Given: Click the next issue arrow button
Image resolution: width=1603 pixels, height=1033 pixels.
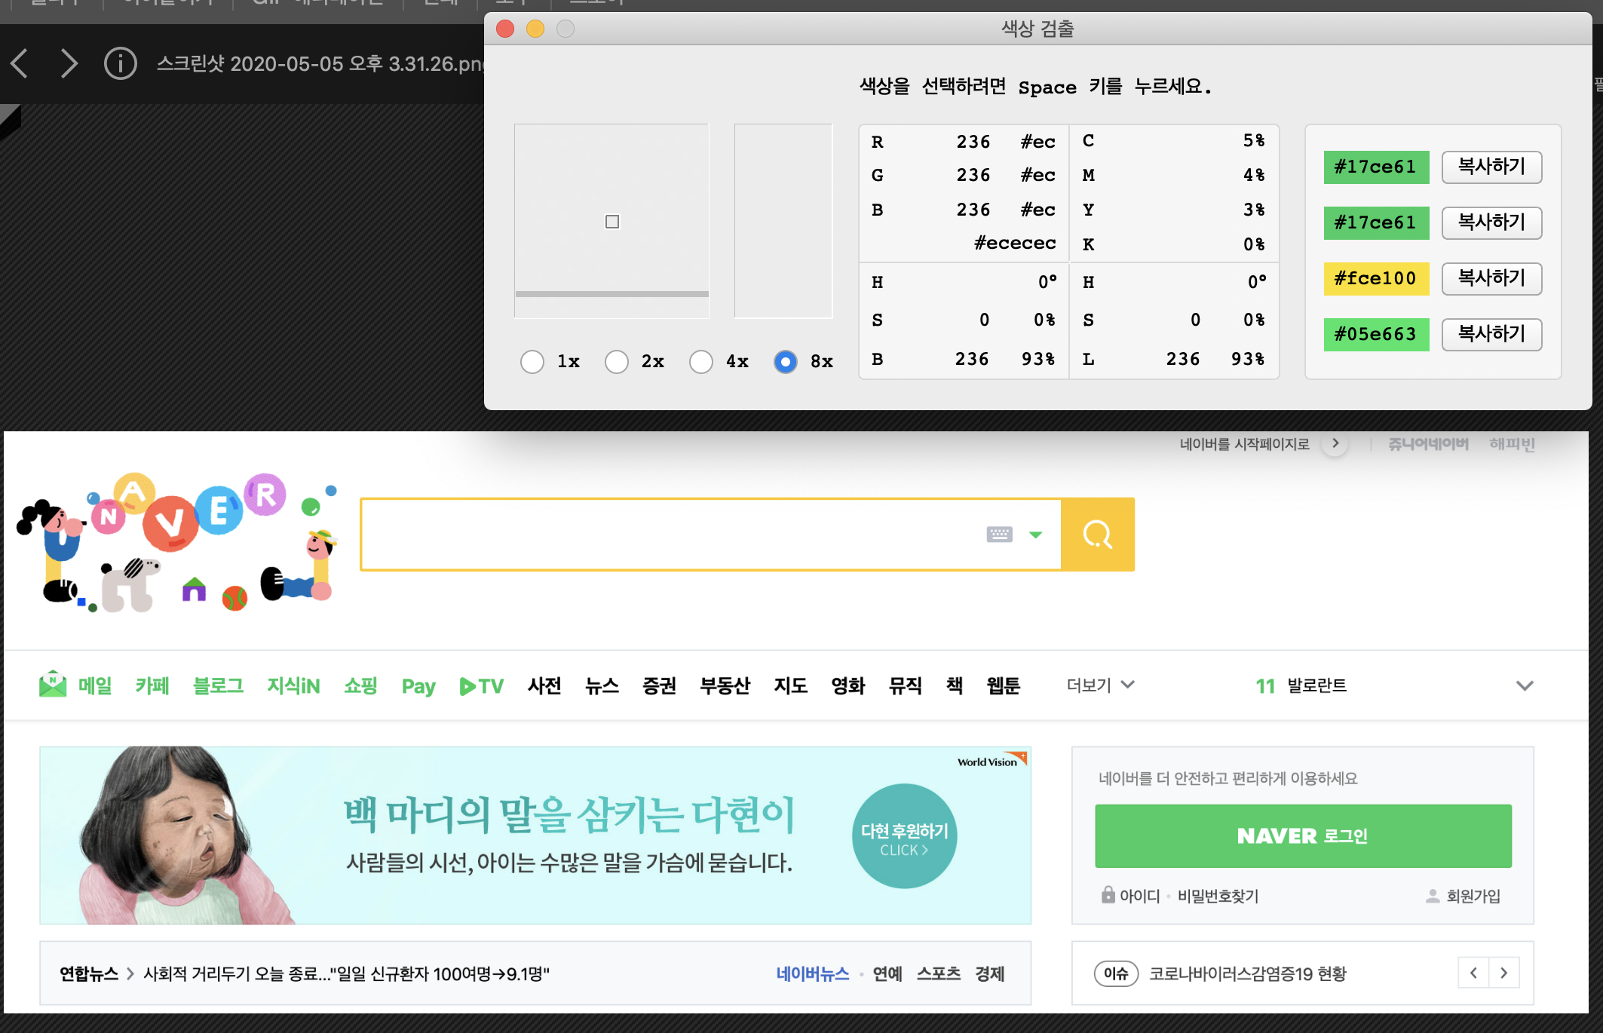Looking at the screenshot, I should (1504, 973).
